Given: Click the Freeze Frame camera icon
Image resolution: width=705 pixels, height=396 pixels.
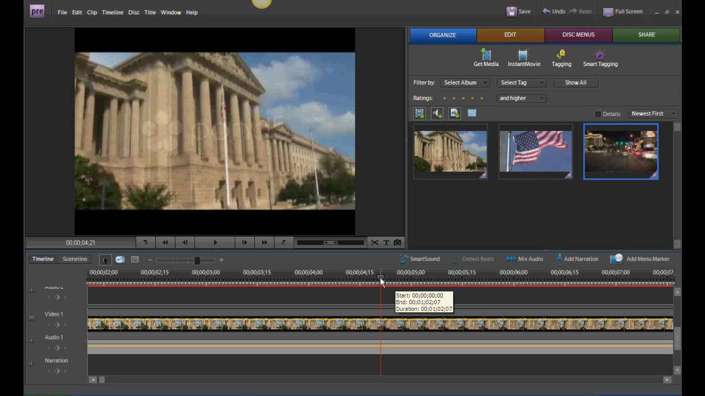Looking at the screenshot, I should coord(397,243).
